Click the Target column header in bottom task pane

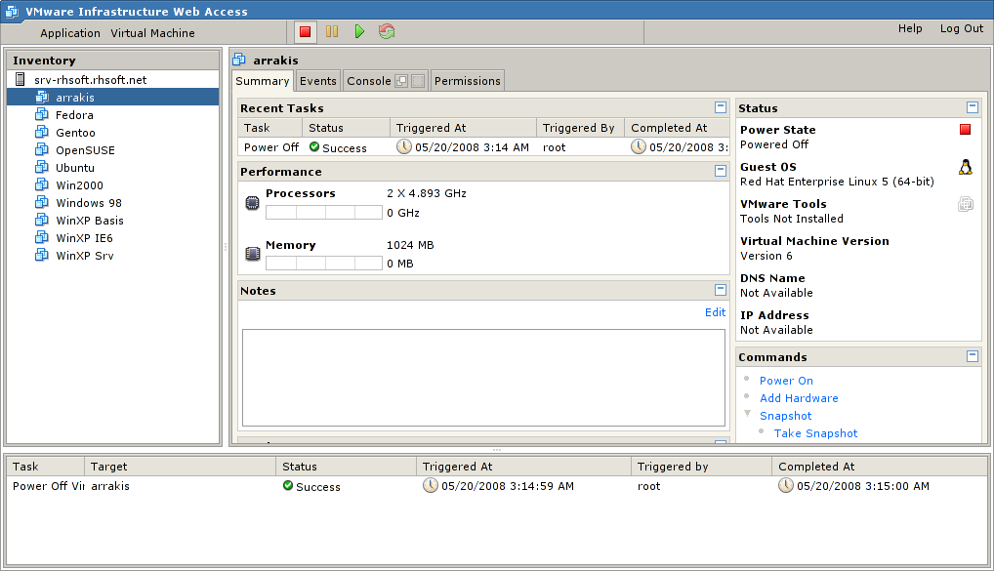[180, 467]
